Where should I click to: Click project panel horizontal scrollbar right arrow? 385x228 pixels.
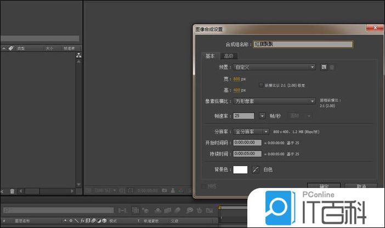72,191
